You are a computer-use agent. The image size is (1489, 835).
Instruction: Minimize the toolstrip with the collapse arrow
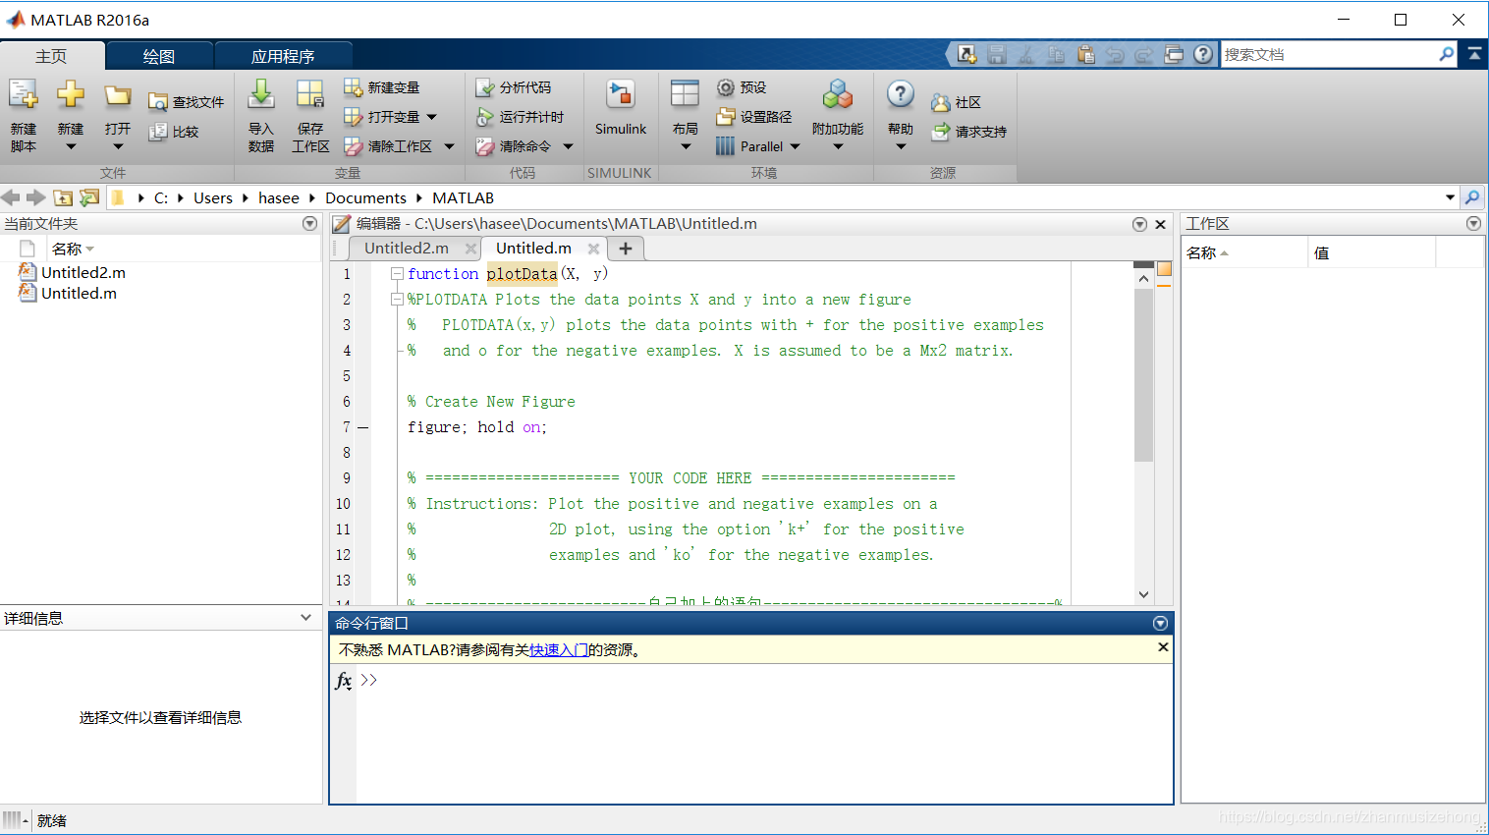click(1474, 54)
